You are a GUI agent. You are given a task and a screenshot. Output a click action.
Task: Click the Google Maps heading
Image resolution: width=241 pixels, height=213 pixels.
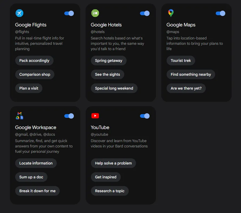click(181, 25)
